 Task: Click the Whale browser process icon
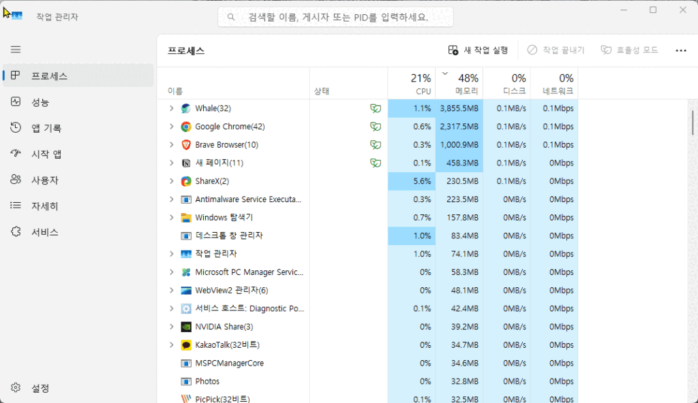point(186,108)
